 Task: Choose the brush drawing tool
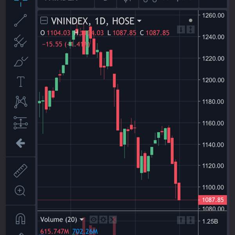click(x=21, y=61)
